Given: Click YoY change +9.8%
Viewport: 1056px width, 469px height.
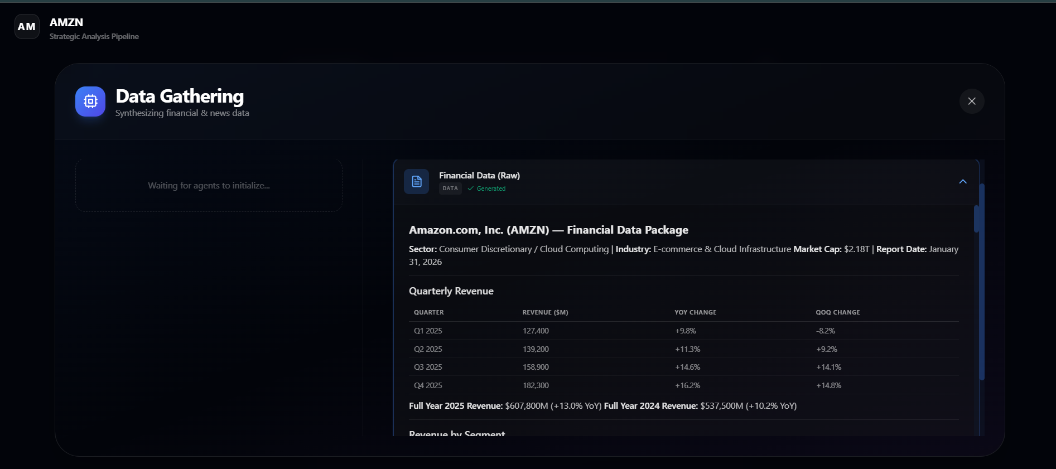Looking at the screenshot, I should tap(686, 331).
